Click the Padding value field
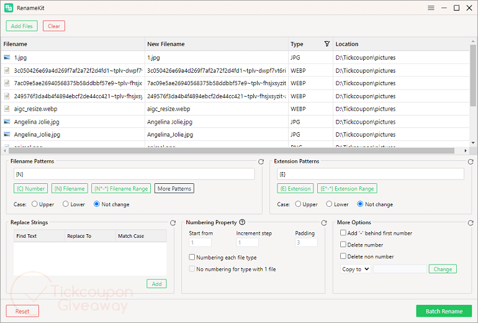This screenshot has width=478, height=323. point(307,242)
